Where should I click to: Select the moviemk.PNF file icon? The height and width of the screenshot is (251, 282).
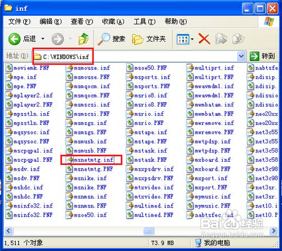point(9,68)
